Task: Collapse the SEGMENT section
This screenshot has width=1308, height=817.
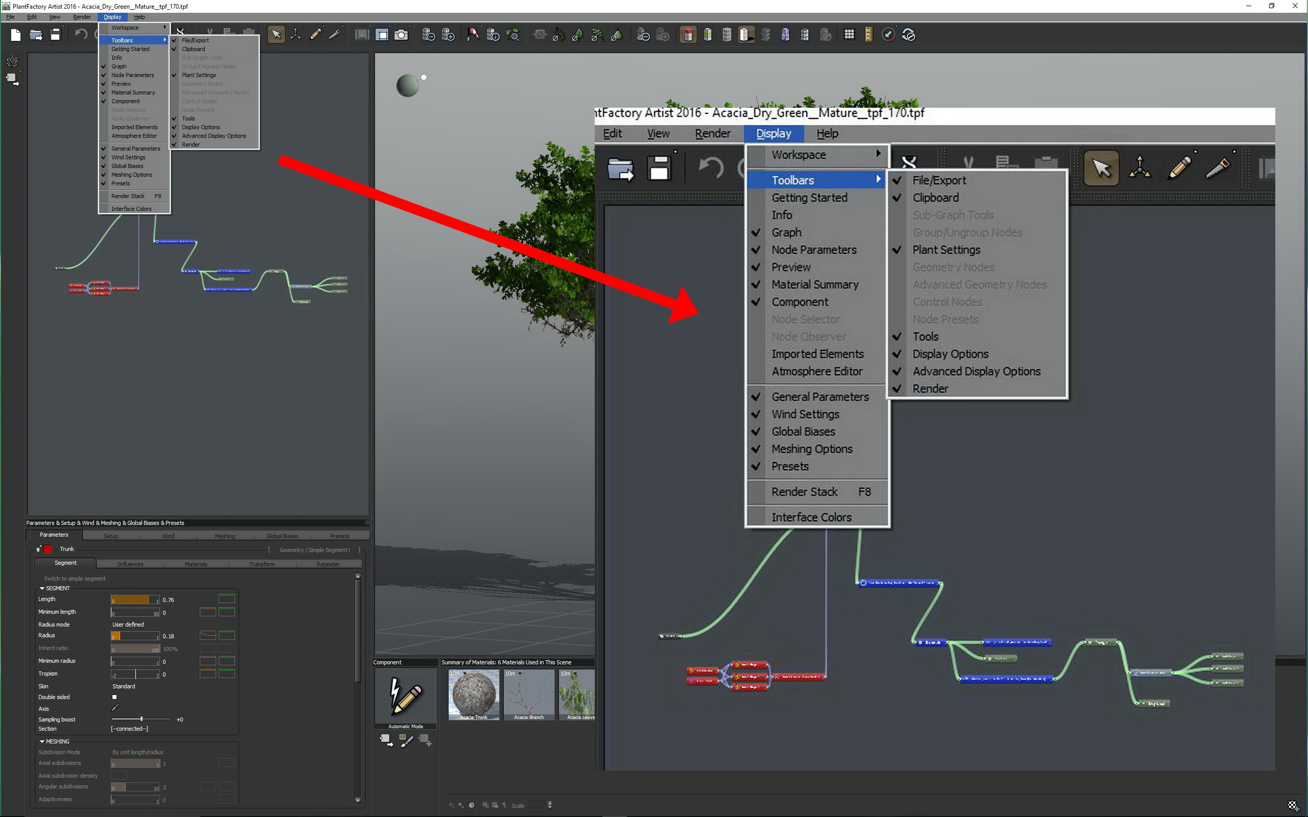Action: [42, 588]
